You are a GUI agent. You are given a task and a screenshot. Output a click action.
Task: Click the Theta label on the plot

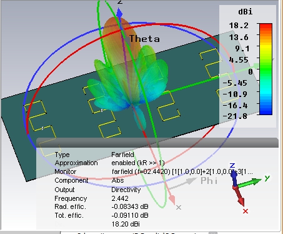[144, 39]
